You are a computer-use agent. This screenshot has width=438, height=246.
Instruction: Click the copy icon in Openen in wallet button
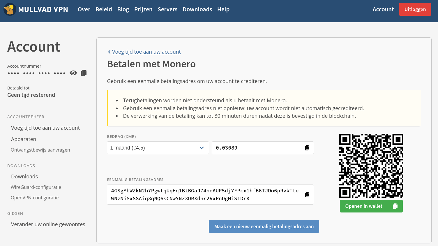[395, 206]
